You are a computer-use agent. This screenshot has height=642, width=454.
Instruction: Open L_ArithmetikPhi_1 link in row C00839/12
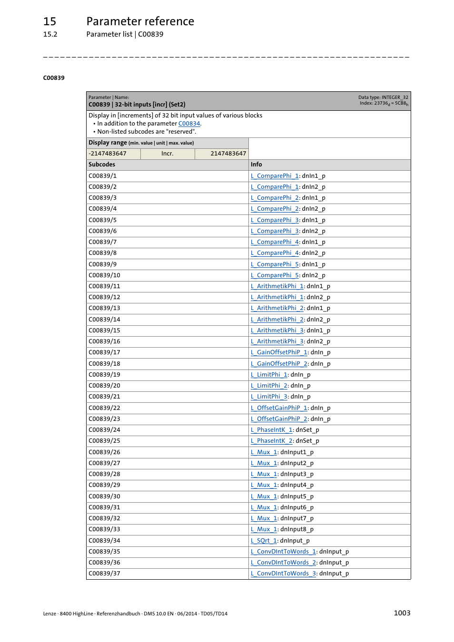(x=277, y=297)
